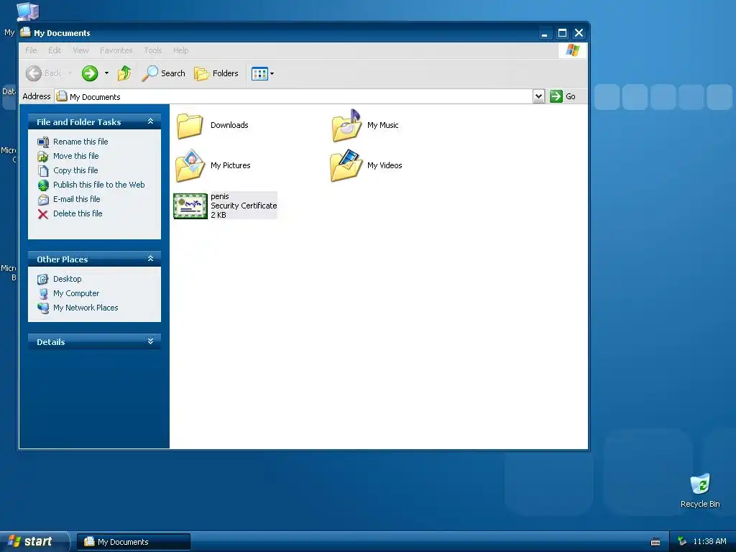Click the red Delete X icon
The width and height of the screenshot is (736, 552).
pos(43,214)
